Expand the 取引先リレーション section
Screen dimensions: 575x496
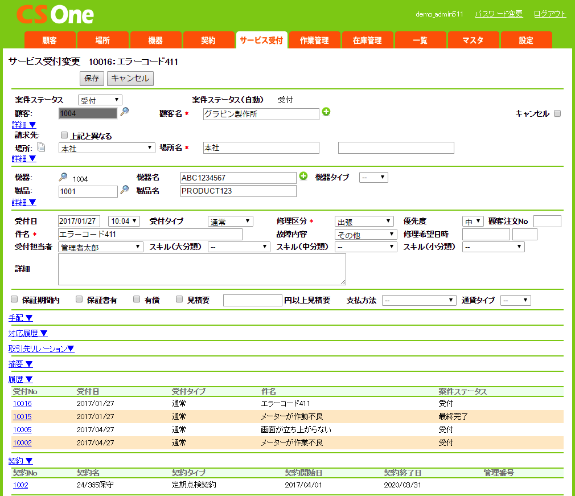[42, 349]
